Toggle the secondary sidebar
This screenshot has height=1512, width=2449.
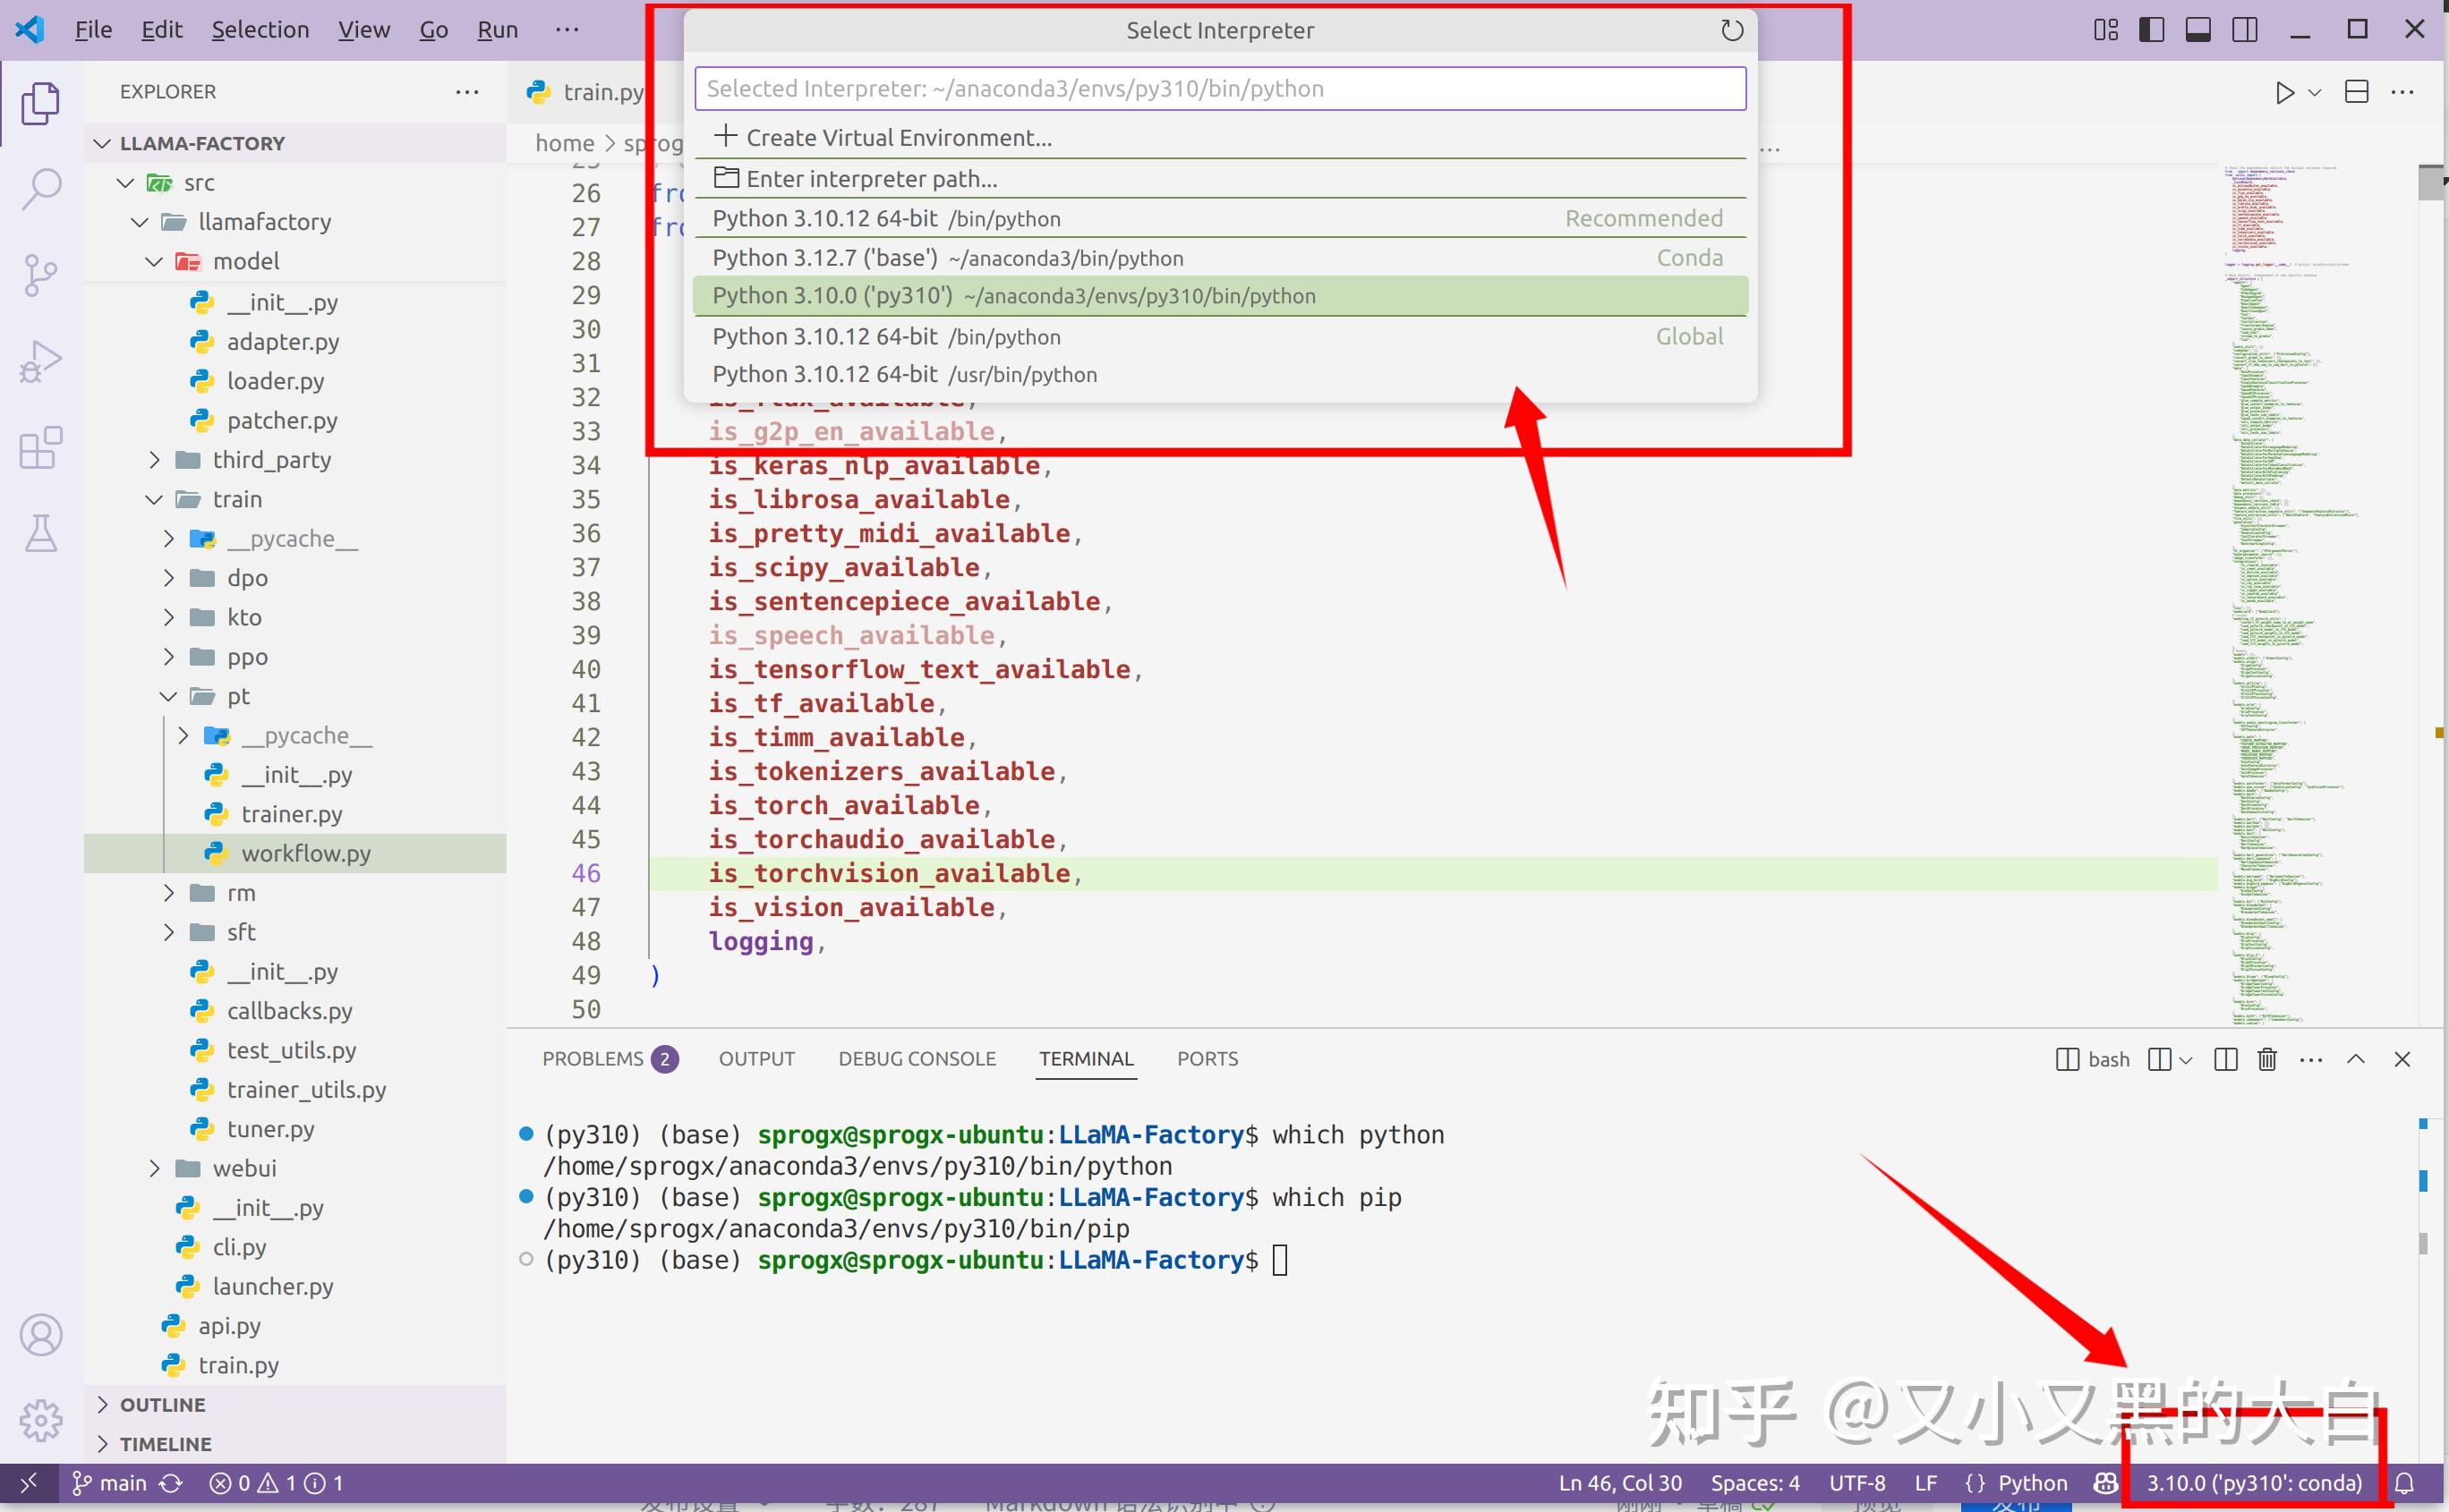pos(2243,29)
